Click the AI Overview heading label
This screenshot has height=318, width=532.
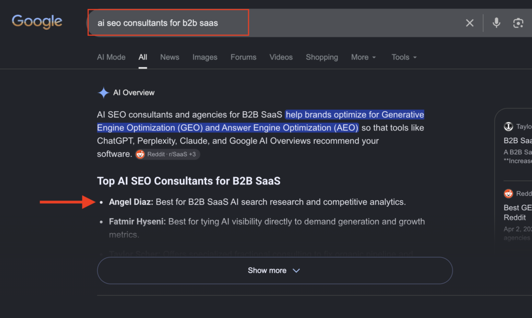(x=134, y=92)
